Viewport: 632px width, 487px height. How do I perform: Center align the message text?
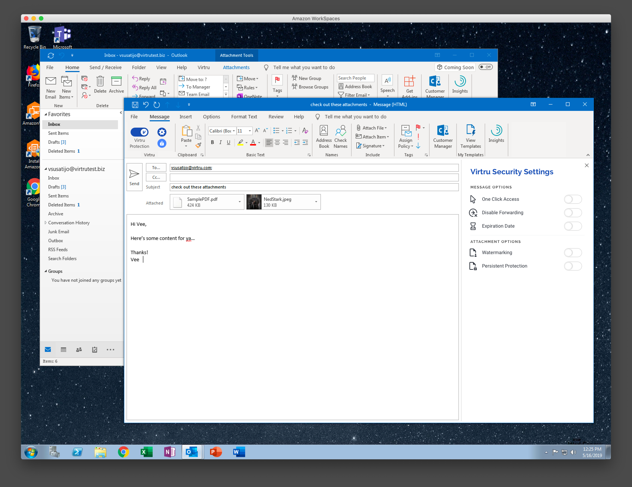pyautogui.click(x=277, y=143)
